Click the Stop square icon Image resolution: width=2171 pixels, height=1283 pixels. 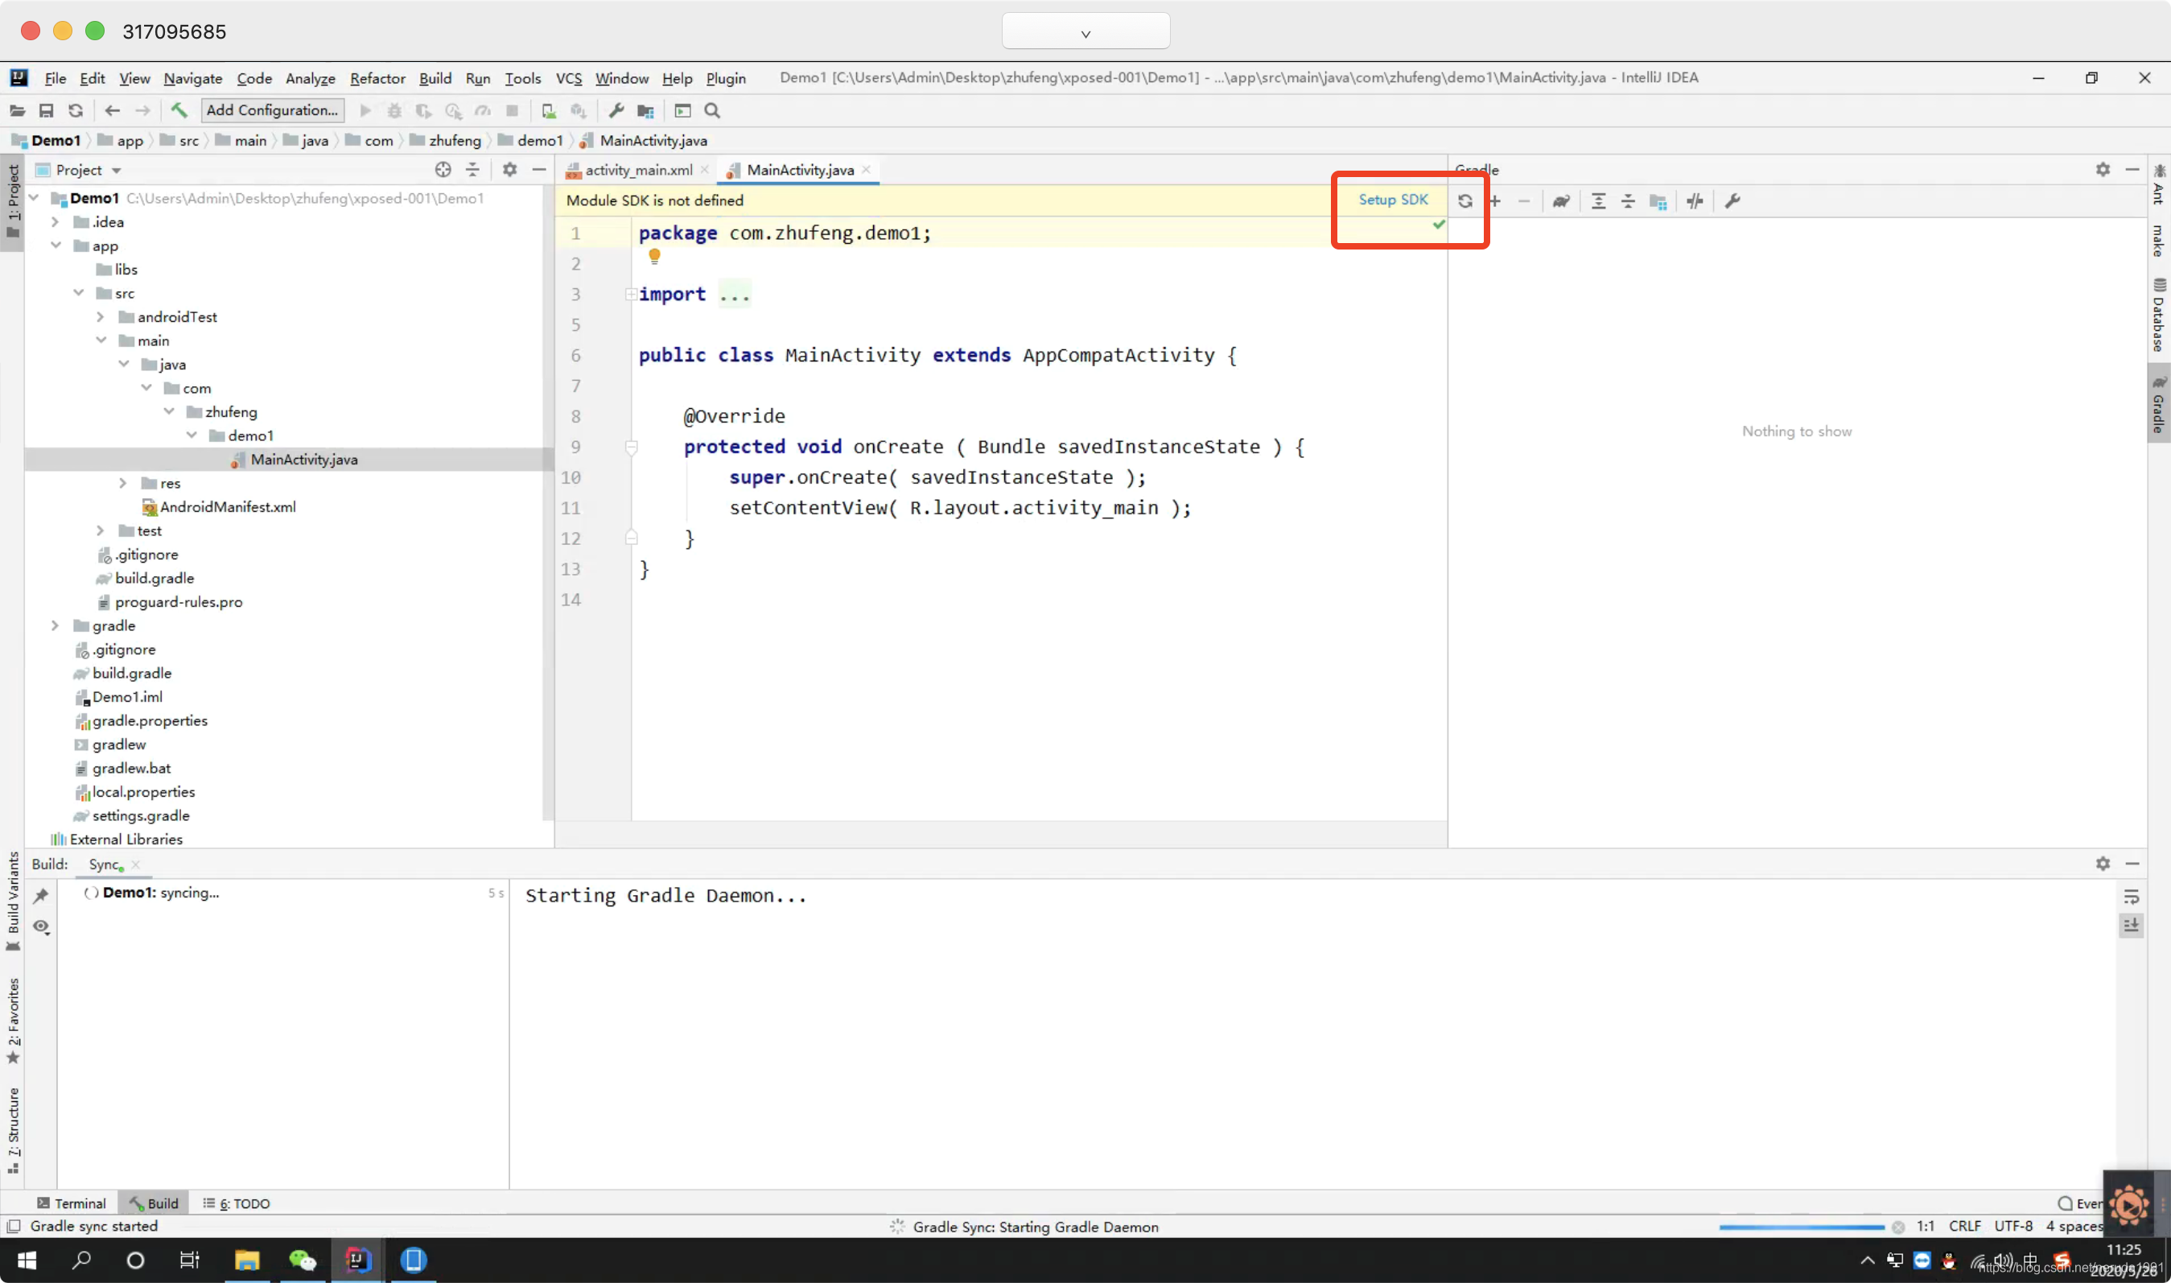click(x=512, y=110)
